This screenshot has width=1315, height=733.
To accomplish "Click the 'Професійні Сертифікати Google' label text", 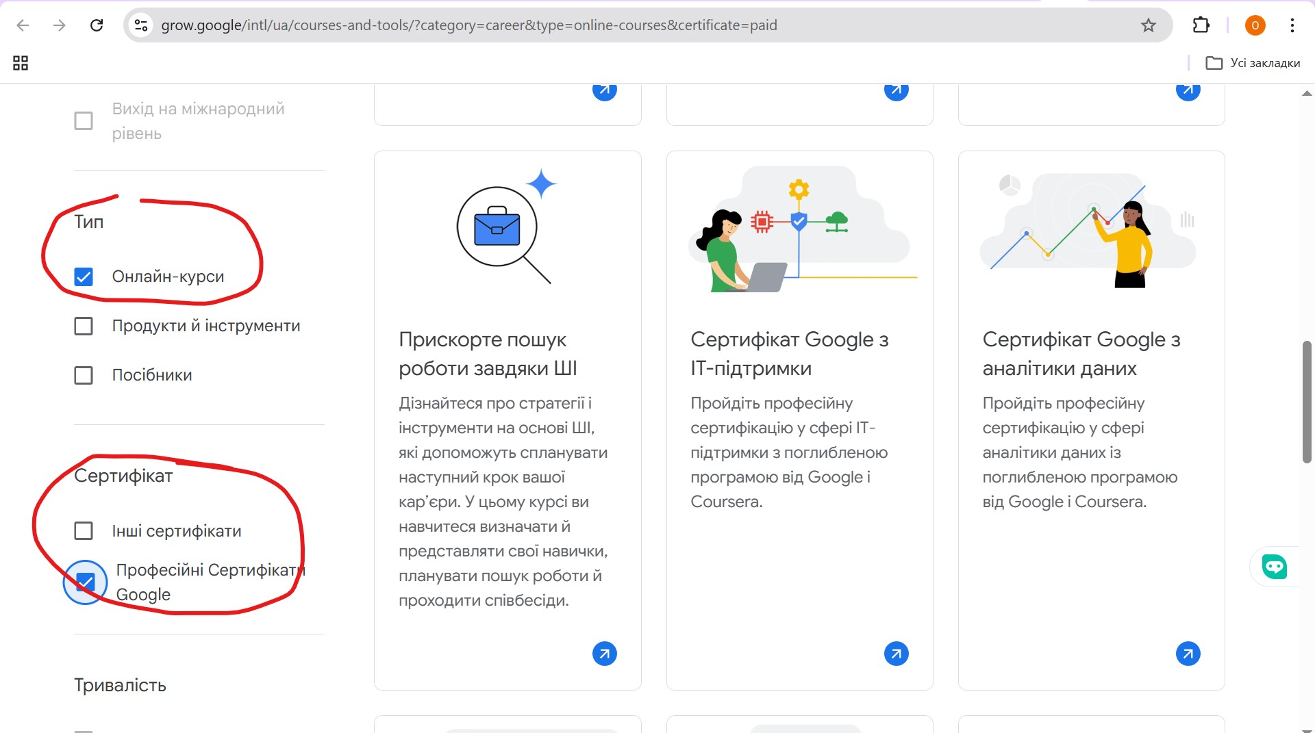I will [x=210, y=582].
